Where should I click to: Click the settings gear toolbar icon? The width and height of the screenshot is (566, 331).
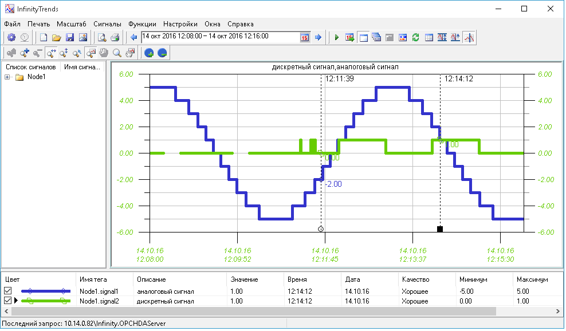(11, 37)
